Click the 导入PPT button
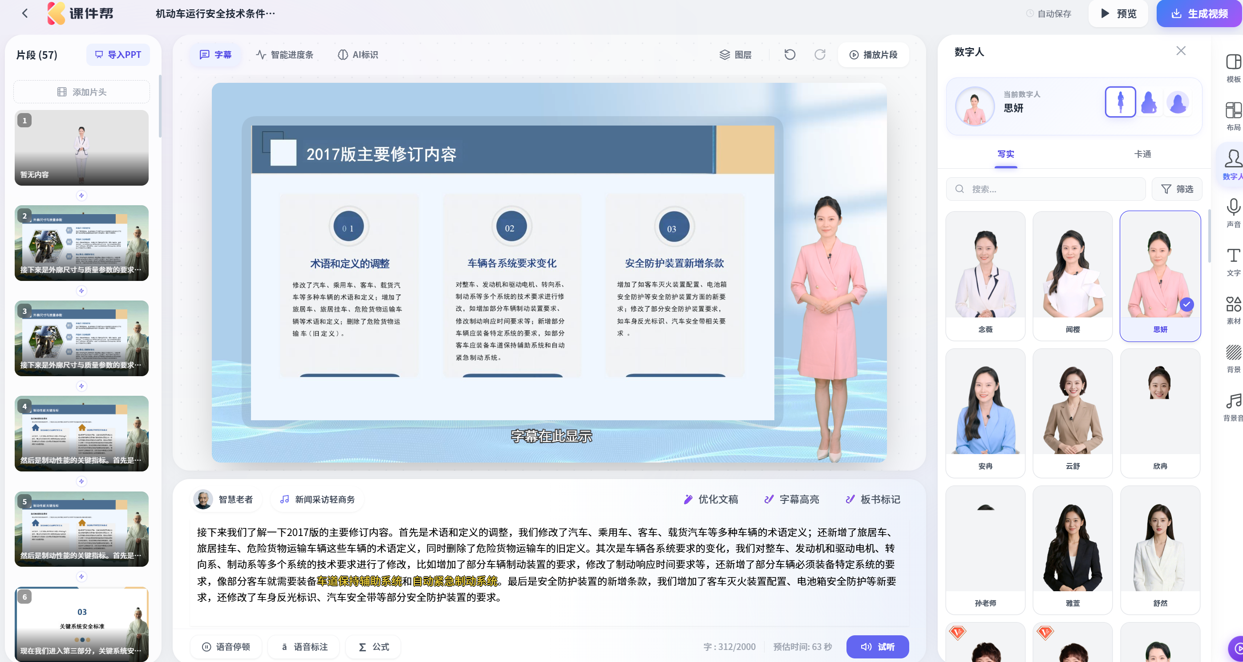1243x662 pixels. point(118,55)
